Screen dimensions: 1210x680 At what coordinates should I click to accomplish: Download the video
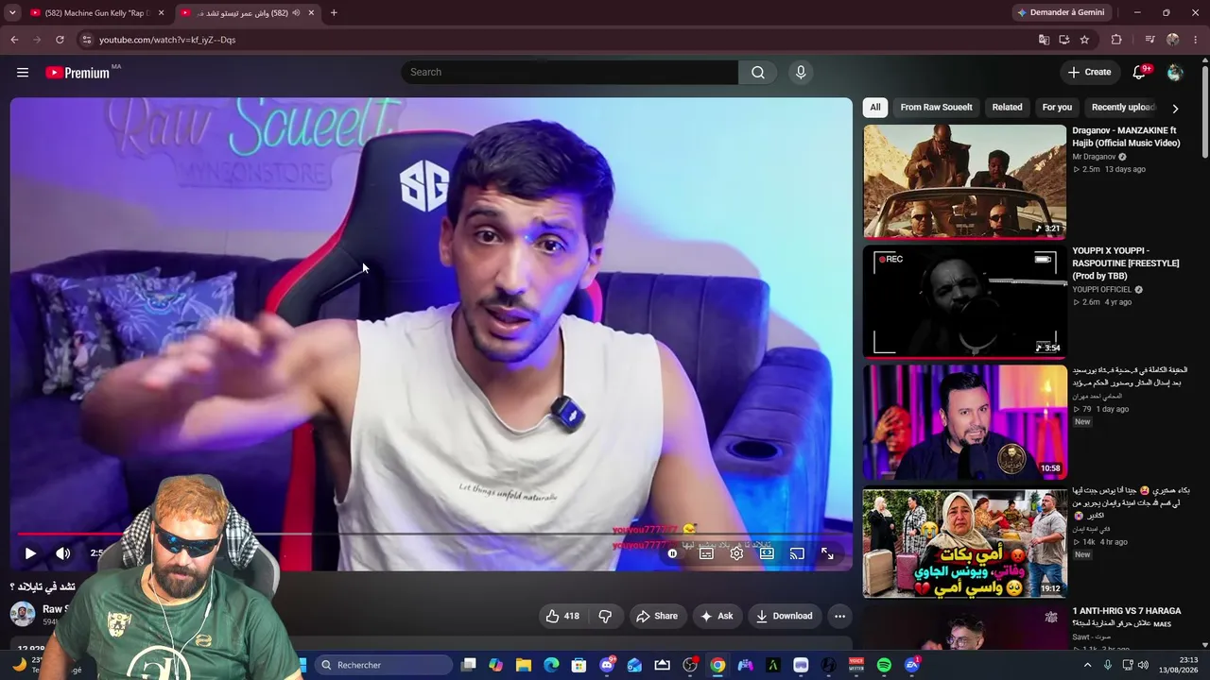pos(785,616)
